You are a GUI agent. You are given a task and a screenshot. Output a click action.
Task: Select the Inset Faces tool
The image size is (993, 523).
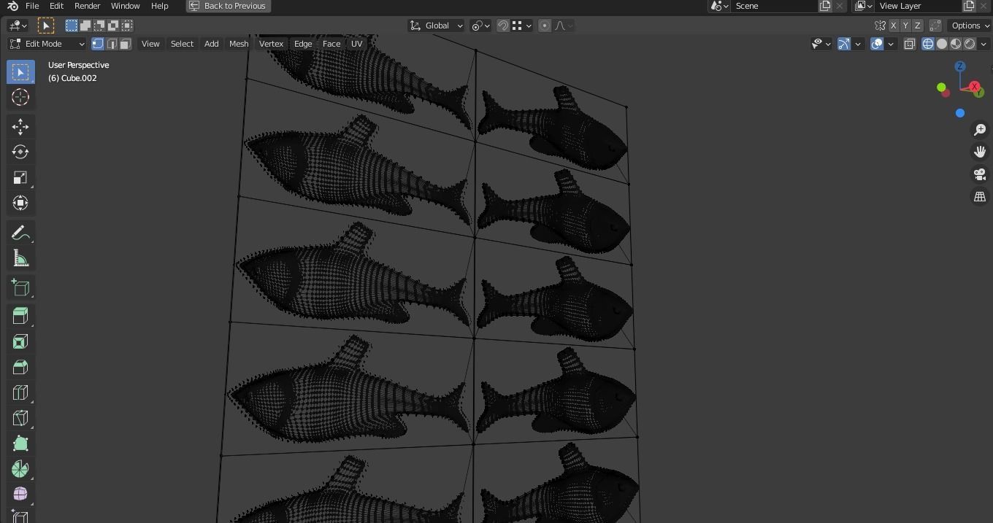[20, 341]
